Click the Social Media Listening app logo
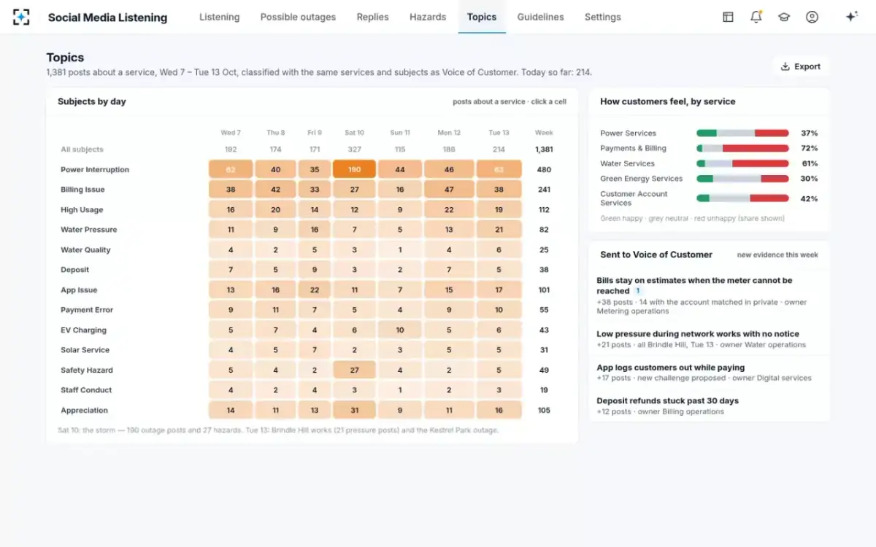 pyautogui.click(x=22, y=17)
